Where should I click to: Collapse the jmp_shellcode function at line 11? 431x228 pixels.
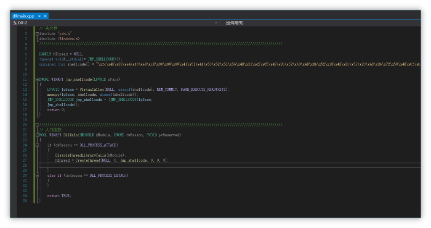pos(37,79)
